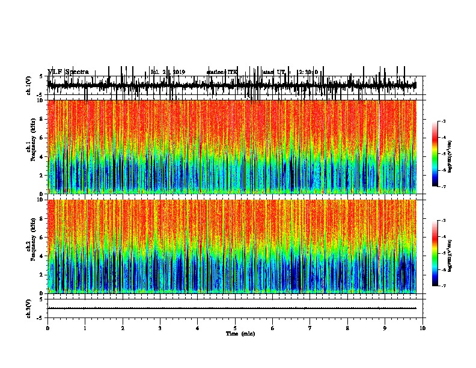The image size is (476, 368).
Task: Click the 'Time (min)' axis title
Action: [240, 334]
